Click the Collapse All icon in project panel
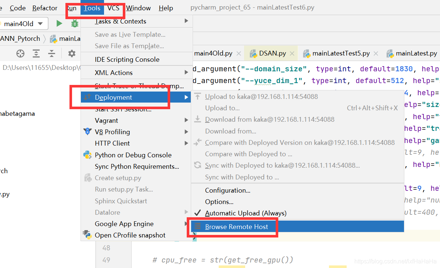This screenshot has height=268, width=440. 51,53
